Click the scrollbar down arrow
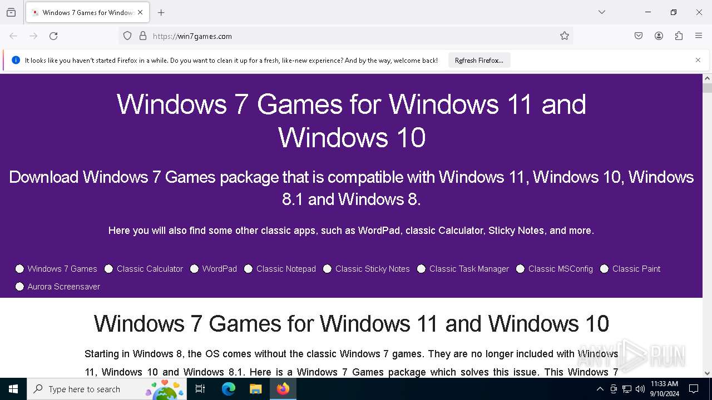This screenshot has height=400, width=712. pyautogui.click(x=707, y=373)
